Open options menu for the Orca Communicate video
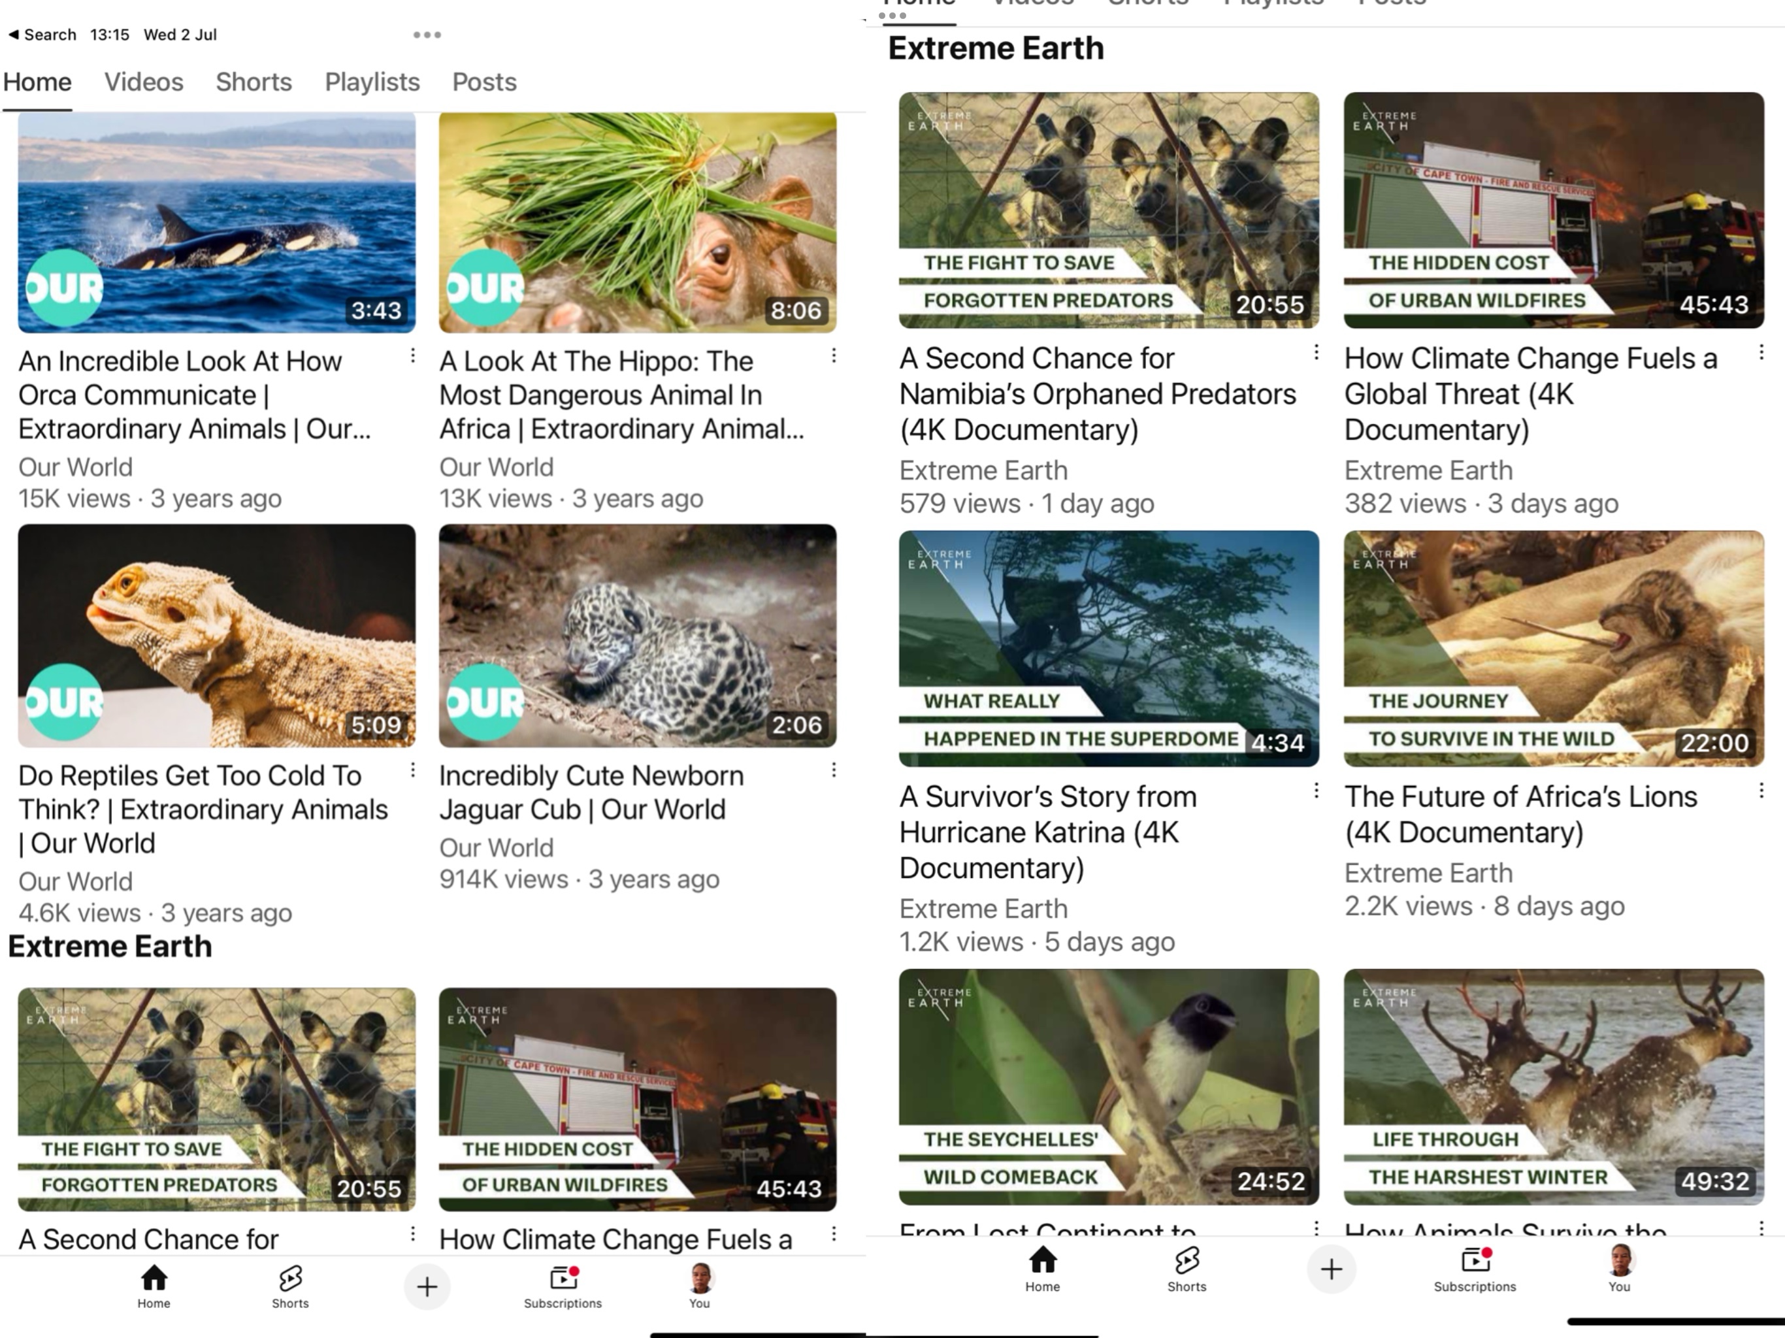The height and width of the screenshot is (1338, 1785). point(412,356)
